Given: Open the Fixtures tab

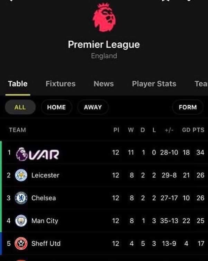Looking at the screenshot, I should (x=61, y=83).
